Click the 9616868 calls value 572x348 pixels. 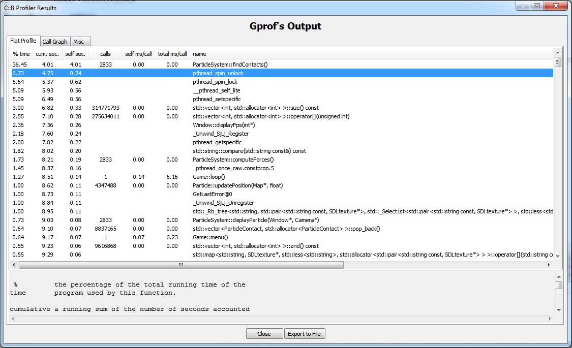pyautogui.click(x=105, y=246)
